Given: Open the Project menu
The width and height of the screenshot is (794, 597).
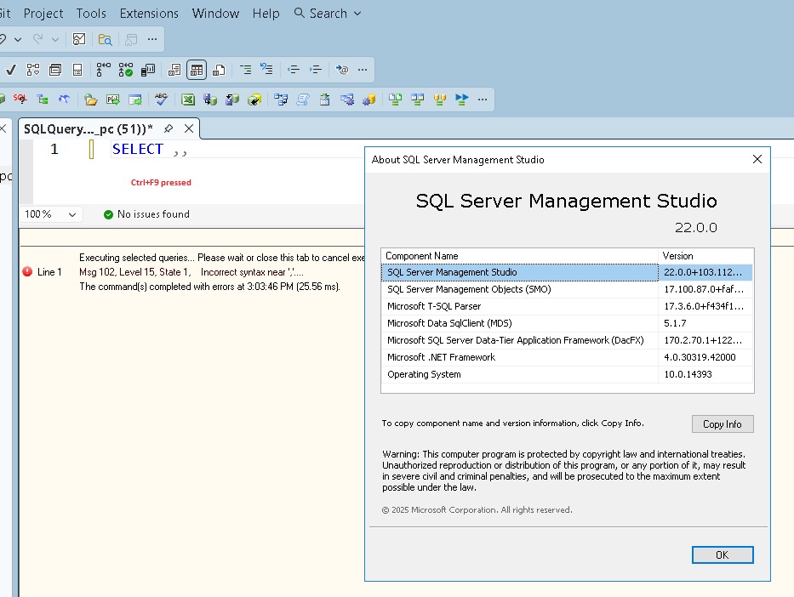Looking at the screenshot, I should point(43,14).
